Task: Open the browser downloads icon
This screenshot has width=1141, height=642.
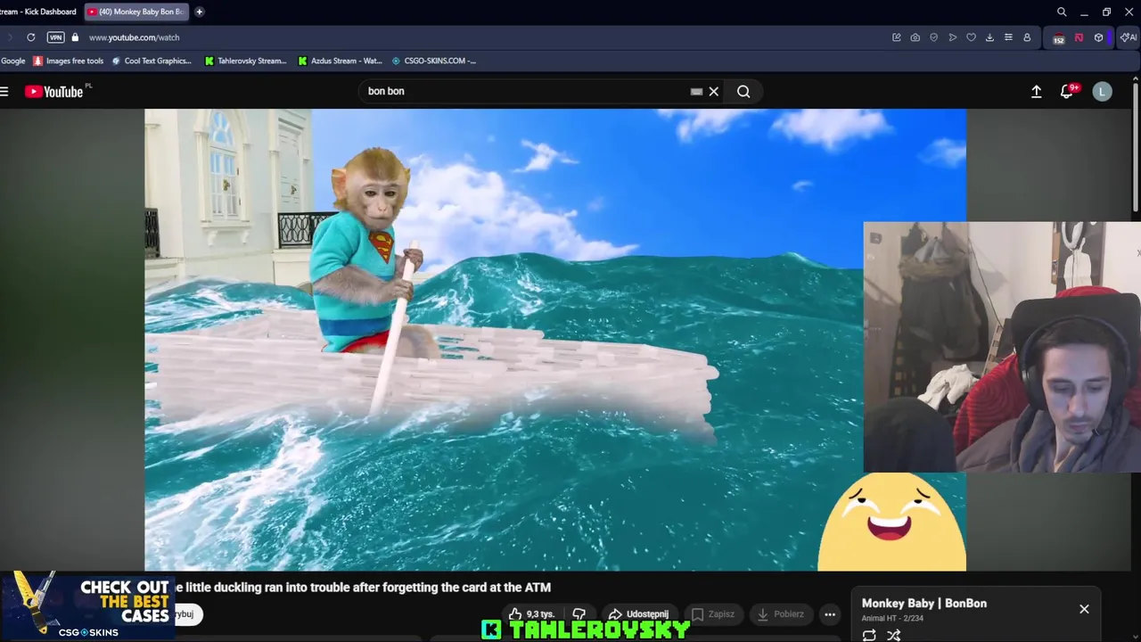Action: click(x=989, y=37)
